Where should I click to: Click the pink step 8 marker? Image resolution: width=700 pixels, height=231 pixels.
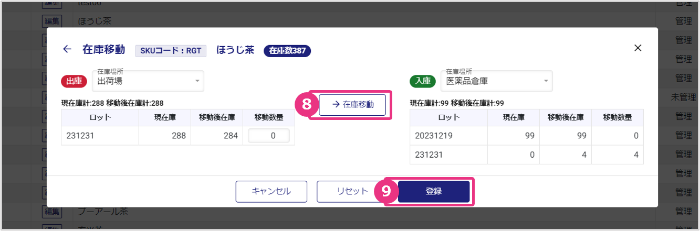[307, 105]
